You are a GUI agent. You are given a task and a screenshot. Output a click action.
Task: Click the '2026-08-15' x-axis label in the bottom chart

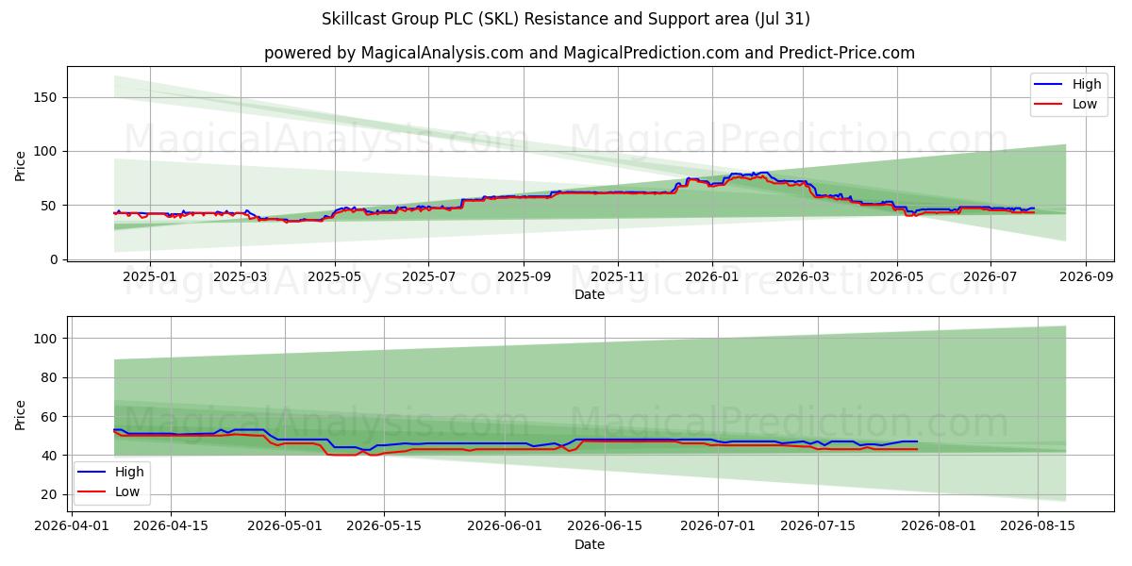coord(1038,527)
